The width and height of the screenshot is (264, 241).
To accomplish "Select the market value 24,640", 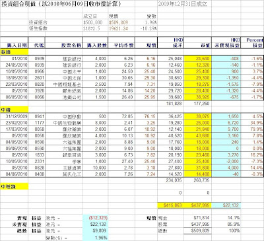I will (x=203, y=59).
